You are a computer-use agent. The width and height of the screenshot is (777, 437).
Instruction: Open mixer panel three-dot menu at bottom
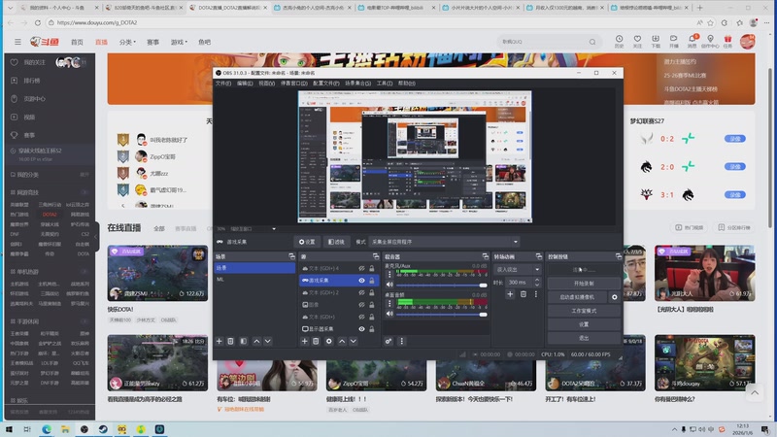click(401, 341)
